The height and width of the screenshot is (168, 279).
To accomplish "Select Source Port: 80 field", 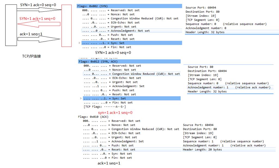I will (x=200, y=67).
